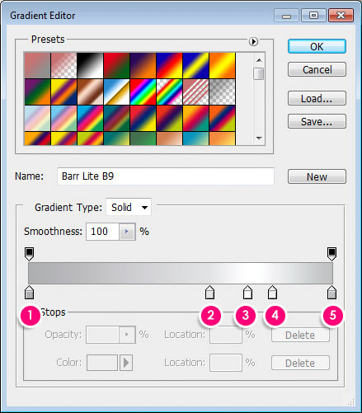This screenshot has width=362, height=413.
Task: Choose the pastel blue-pink preset in third row
Action: pyautogui.click(x=37, y=118)
